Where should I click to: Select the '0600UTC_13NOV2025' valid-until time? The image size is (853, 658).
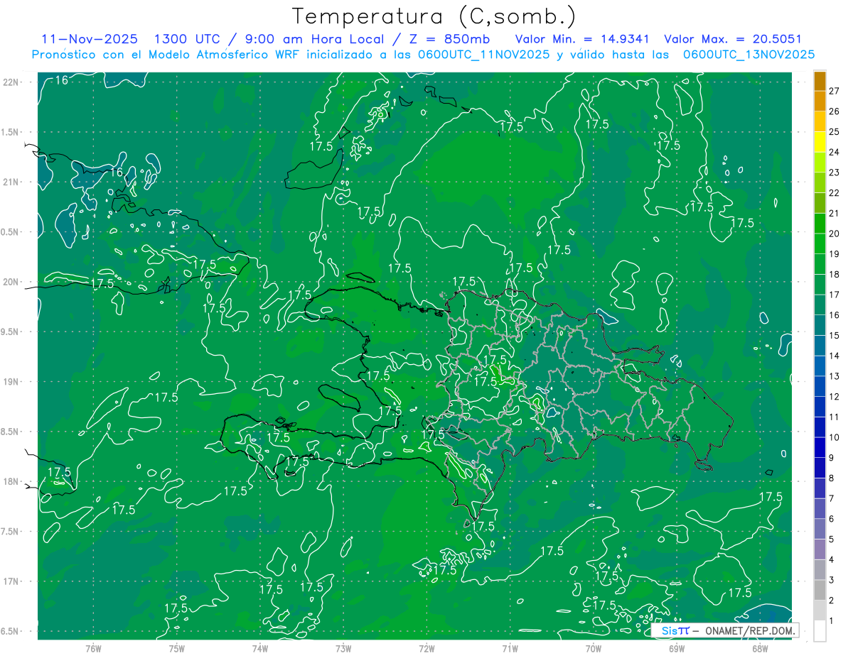tap(749, 55)
